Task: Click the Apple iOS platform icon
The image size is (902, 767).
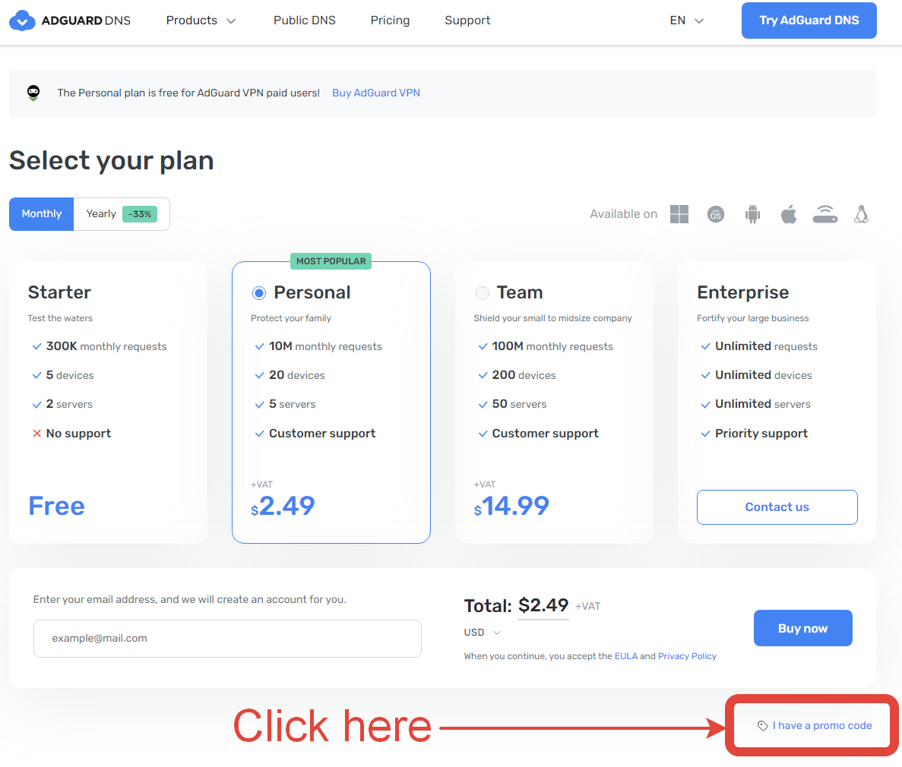Action: pyautogui.click(x=789, y=214)
